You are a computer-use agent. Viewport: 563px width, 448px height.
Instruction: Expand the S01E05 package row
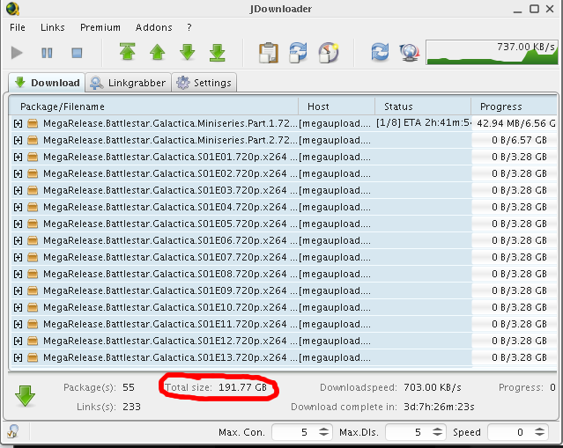pos(18,224)
